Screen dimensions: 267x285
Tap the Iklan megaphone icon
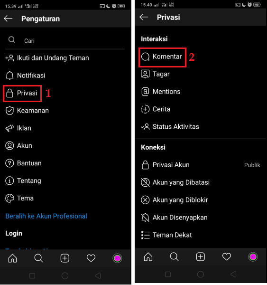point(9,128)
